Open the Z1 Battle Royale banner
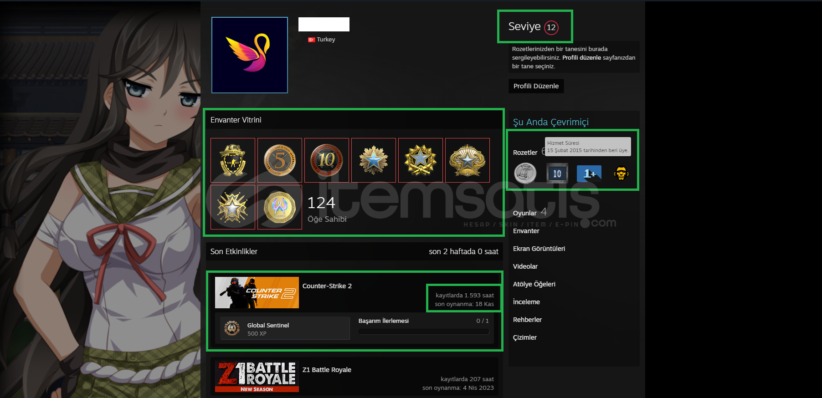 pos(257,377)
